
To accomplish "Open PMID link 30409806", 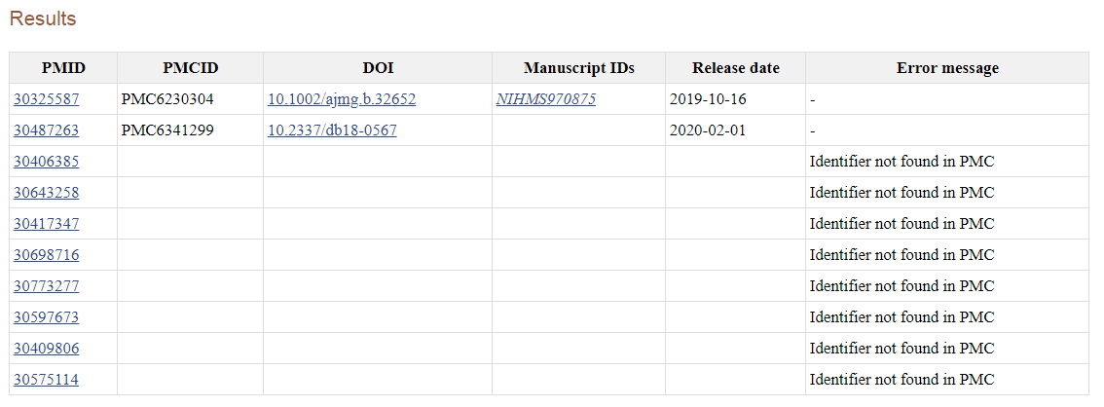I will tap(47, 349).
